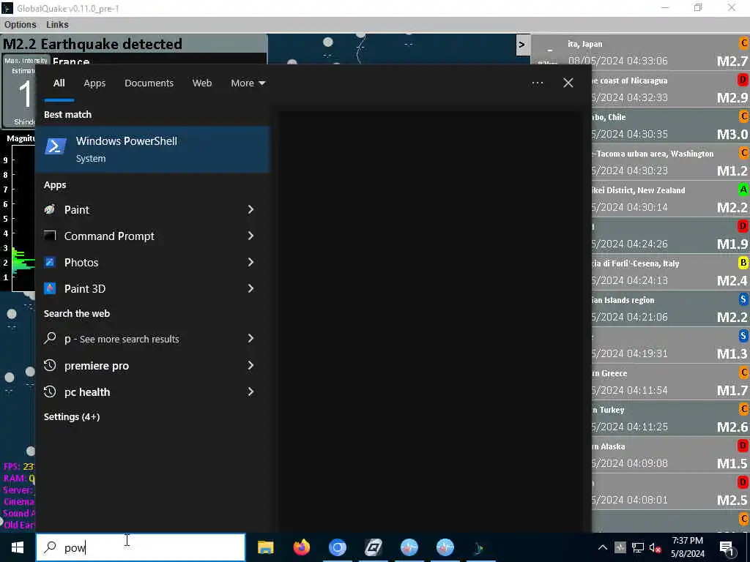Open the More filter dropdown

coord(248,83)
